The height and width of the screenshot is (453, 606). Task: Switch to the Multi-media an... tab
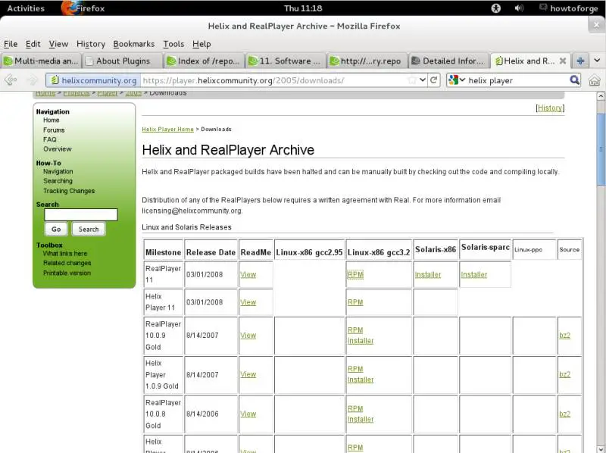pos(41,61)
